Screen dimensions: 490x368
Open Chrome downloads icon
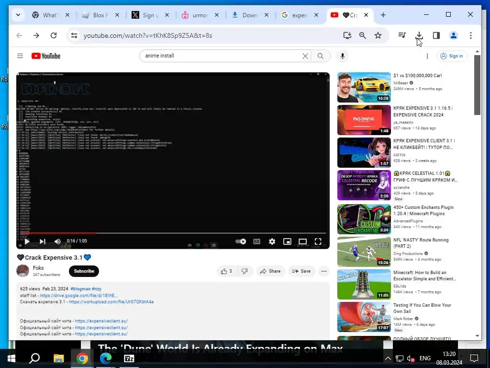pyautogui.click(x=419, y=35)
